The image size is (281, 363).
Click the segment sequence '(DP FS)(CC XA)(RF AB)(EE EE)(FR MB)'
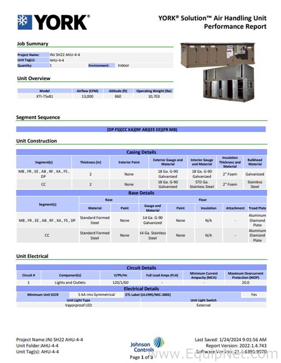(142, 130)
